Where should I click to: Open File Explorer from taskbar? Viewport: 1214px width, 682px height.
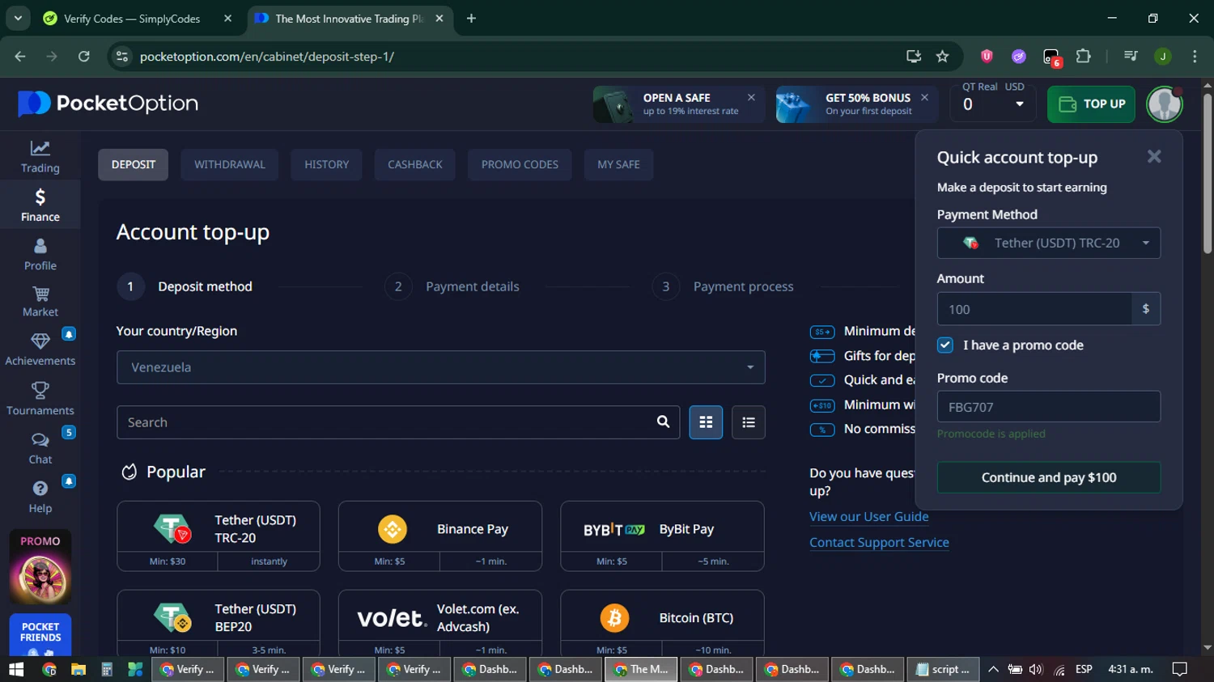[78, 669]
